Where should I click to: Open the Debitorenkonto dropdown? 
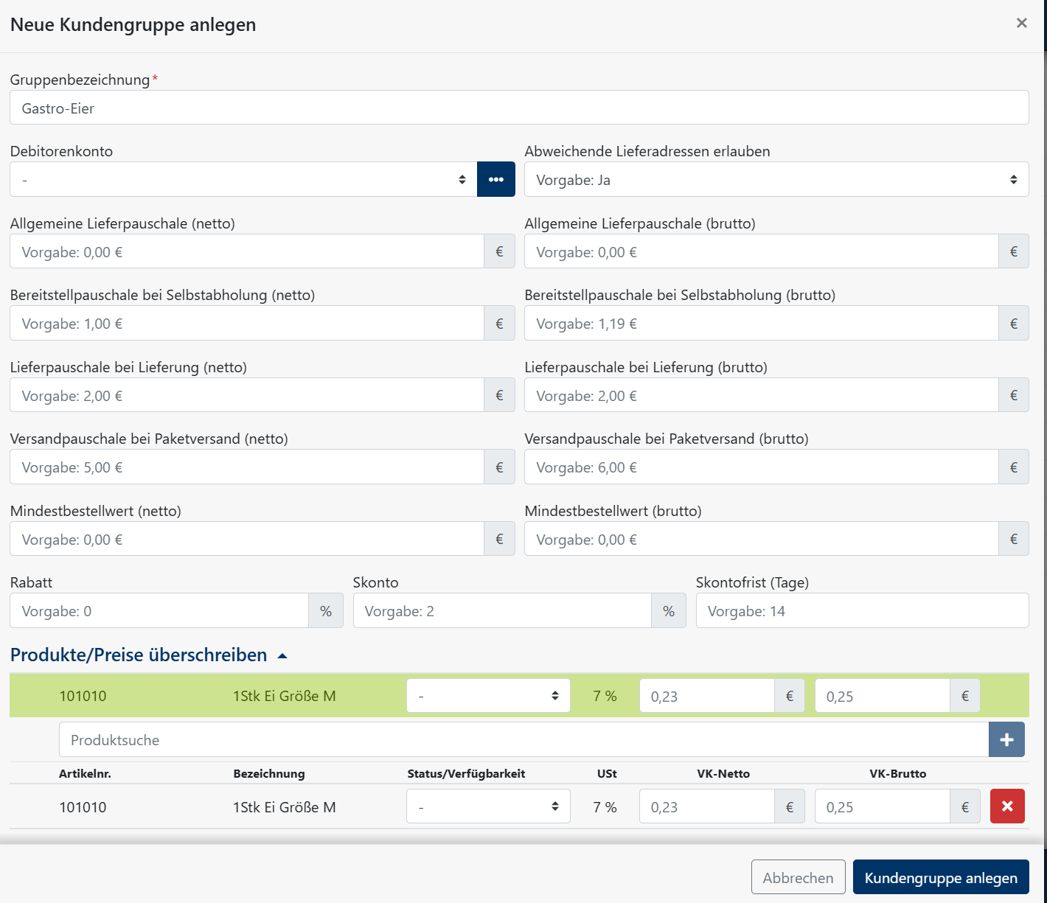click(243, 179)
